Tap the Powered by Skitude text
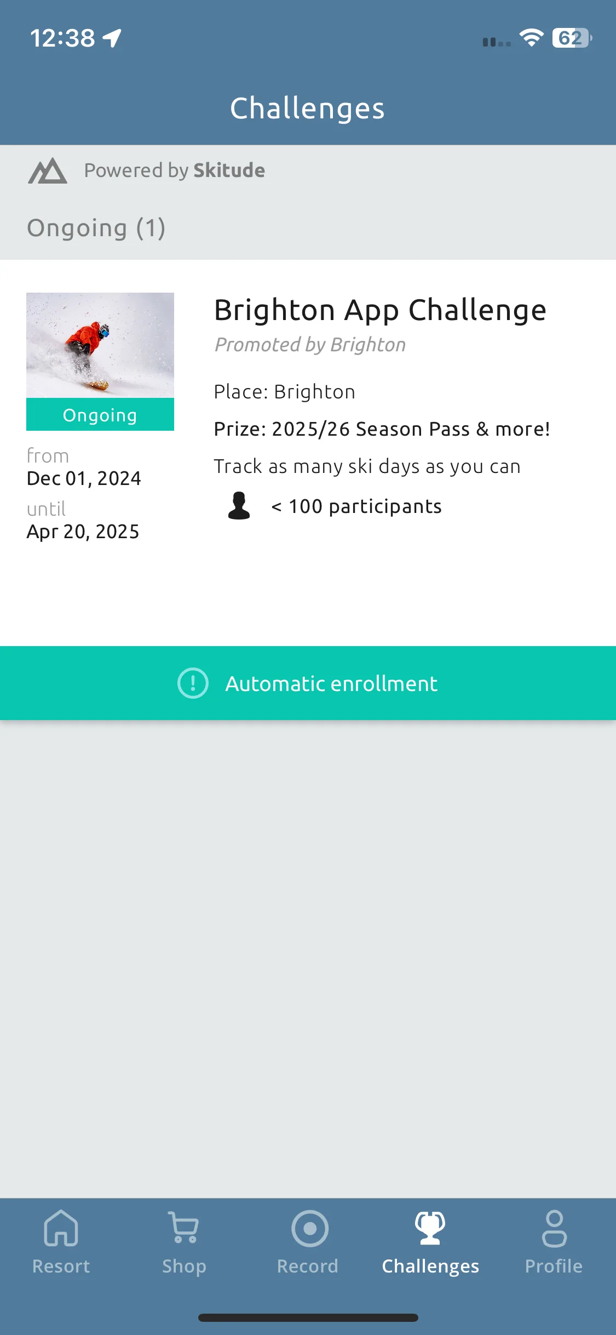Screen dimensions: 616x1335 coord(174,170)
